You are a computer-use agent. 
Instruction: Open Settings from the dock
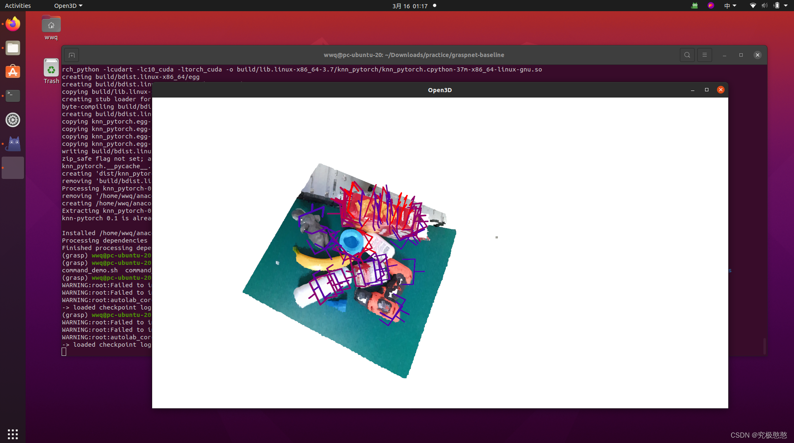(12, 120)
